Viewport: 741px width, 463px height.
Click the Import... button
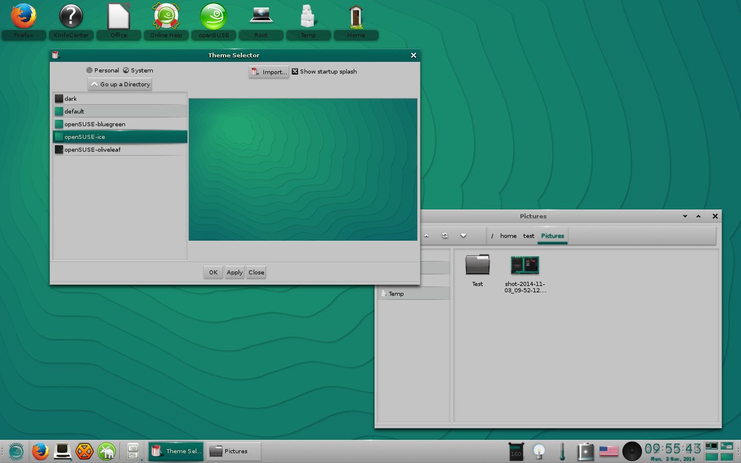(269, 72)
